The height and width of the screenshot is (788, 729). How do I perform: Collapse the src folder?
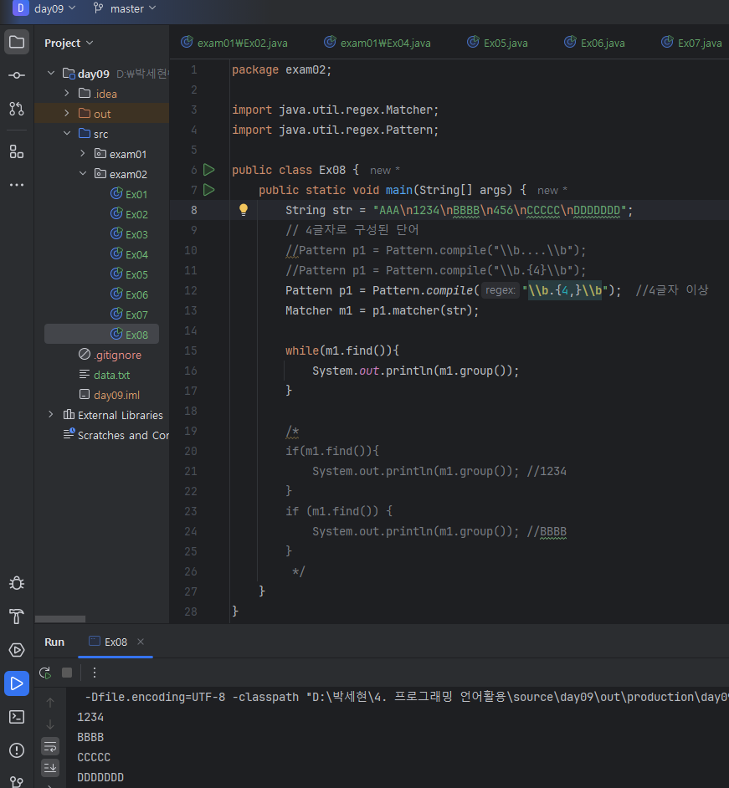tap(67, 134)
